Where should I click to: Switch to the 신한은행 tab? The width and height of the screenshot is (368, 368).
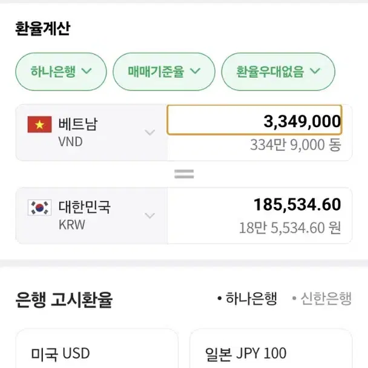[x=322, y=298]
